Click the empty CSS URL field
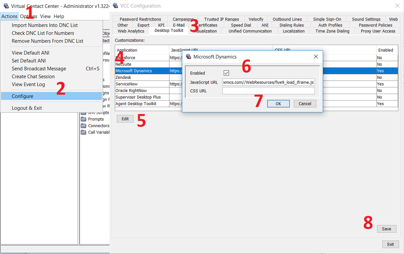The height and width of the screenshot is (254, 404). tap(268, 91)
